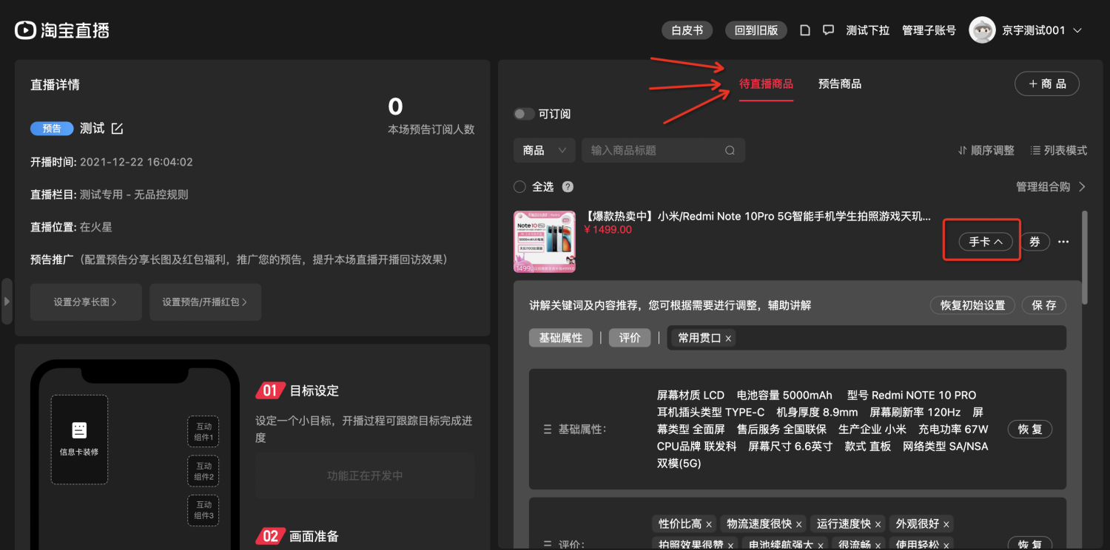
Task: Click the 测试下拉 menu item
Action: [x=868, y=30]
